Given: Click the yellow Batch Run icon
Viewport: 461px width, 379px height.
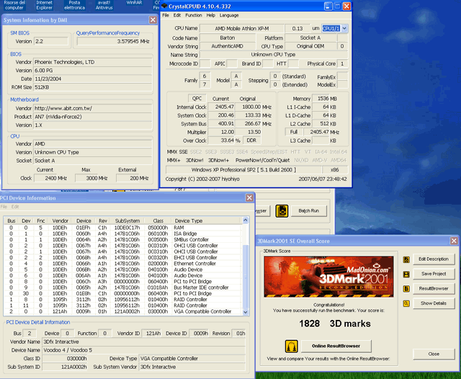Looking at the screenshot, I should 282,211.
